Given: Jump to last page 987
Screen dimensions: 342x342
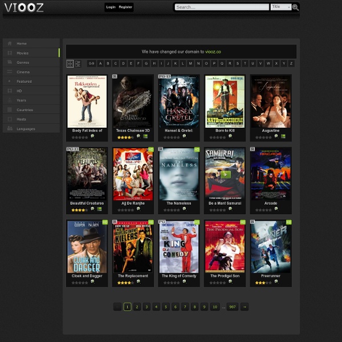Looking at the screenshot, I should [x=233, y=307].
